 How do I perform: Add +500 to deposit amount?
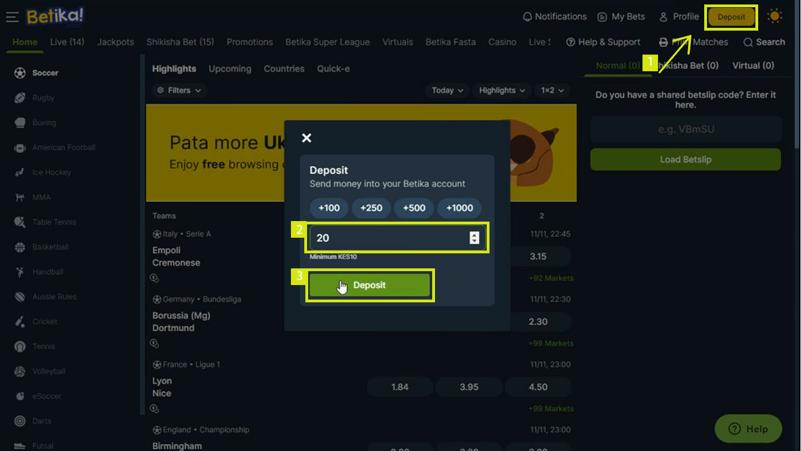(x=414, y=208)
